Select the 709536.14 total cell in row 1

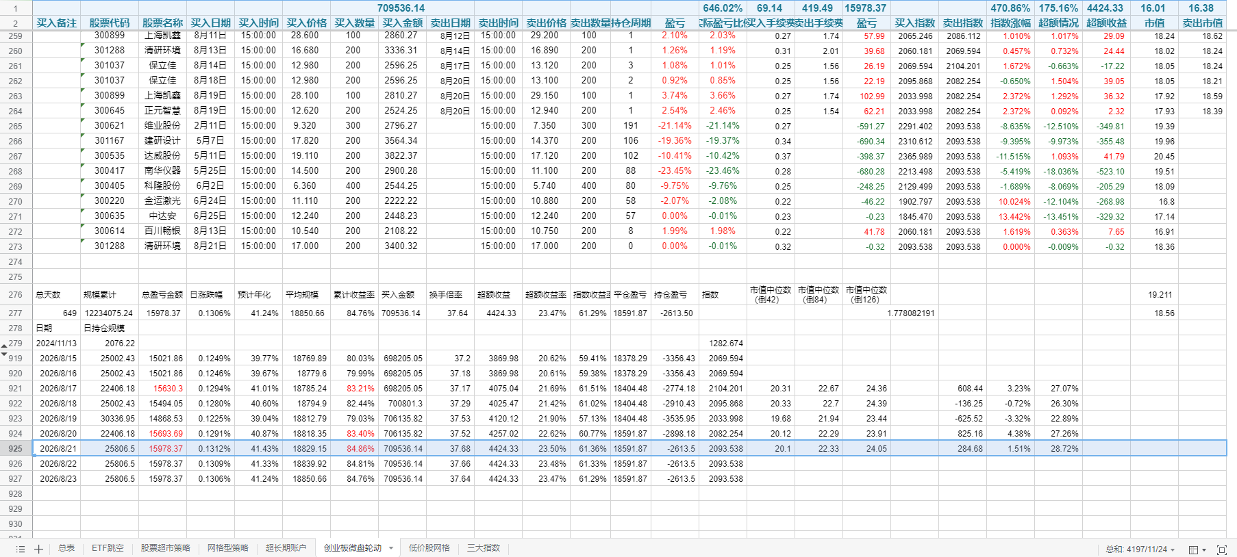(x=401, y=8)
